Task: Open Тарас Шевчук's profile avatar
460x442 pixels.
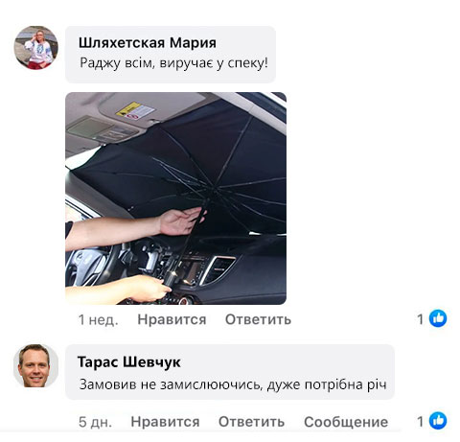Action: coord(36,366)
